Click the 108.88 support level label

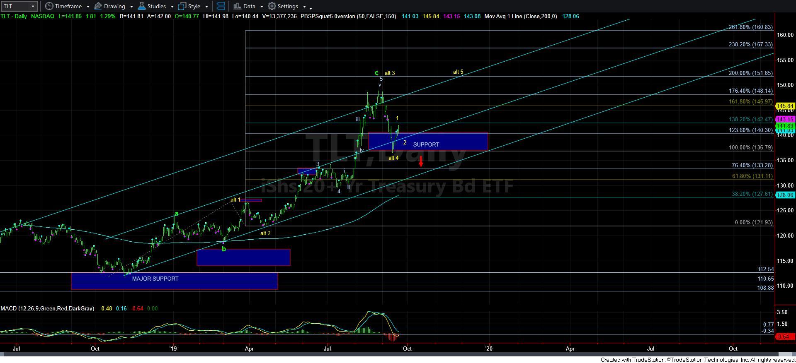[x=765, y=288]
